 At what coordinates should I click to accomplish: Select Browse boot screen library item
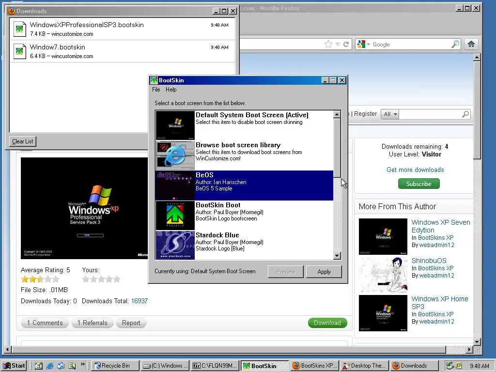[244, 155]
